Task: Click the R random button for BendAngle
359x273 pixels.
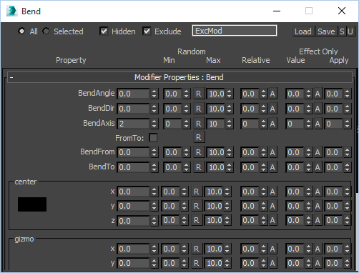Action: [x=199, y=94]
